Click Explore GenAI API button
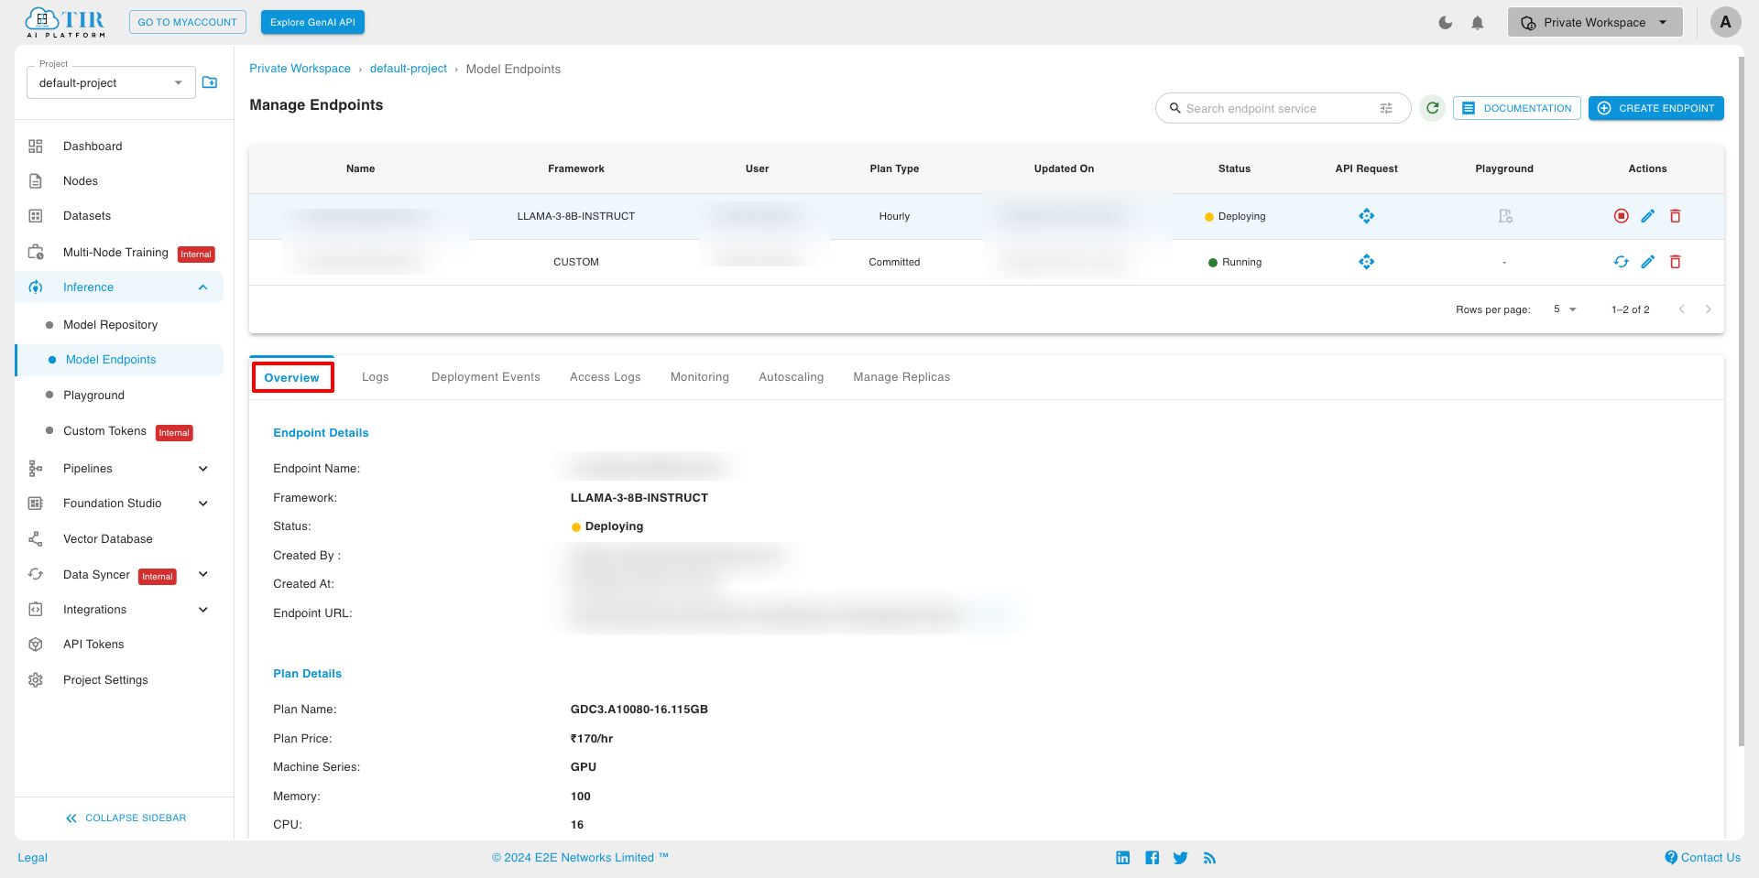1759x878 pixels. click(x=312, y=23)
